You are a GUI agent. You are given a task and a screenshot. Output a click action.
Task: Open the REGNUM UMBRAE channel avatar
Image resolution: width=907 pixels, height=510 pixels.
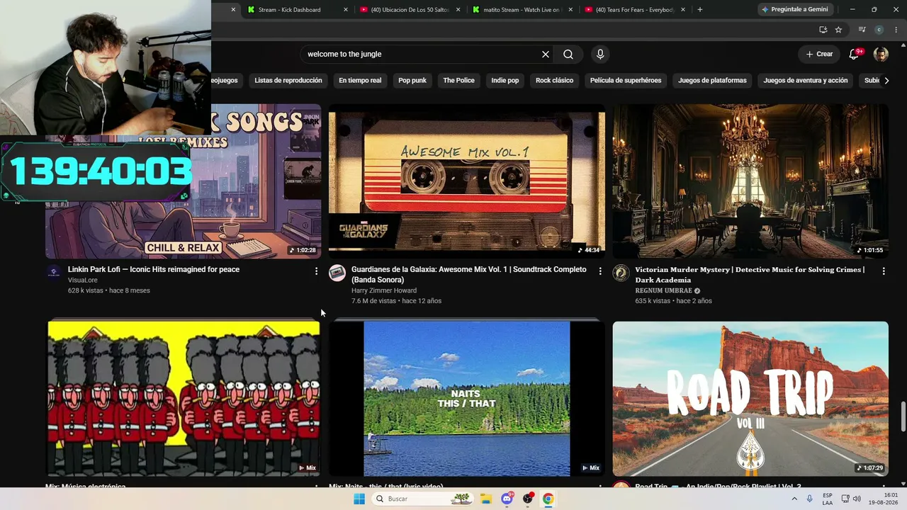(x=621, y=273)
